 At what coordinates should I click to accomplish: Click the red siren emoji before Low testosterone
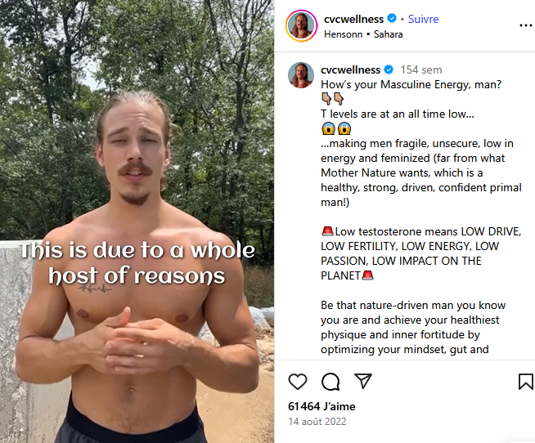point(327,231)
